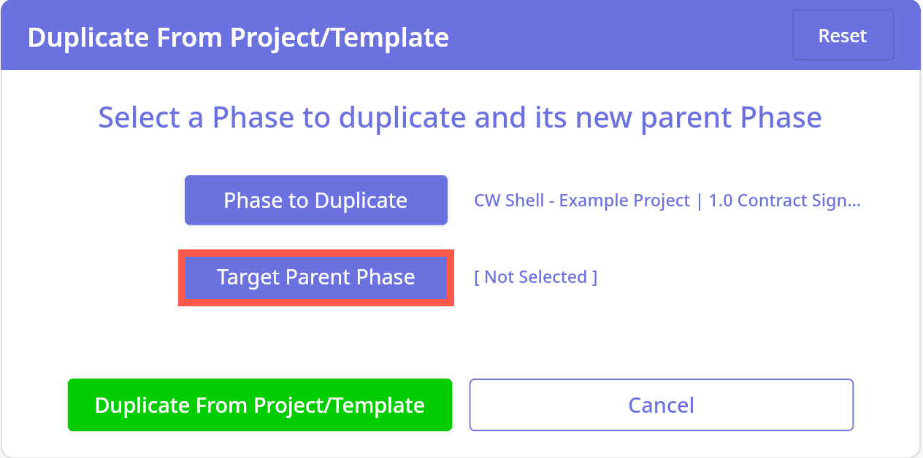Click the purple header bar of the dialog
Viewport: 923px width, 458px height.
(621, 36)
